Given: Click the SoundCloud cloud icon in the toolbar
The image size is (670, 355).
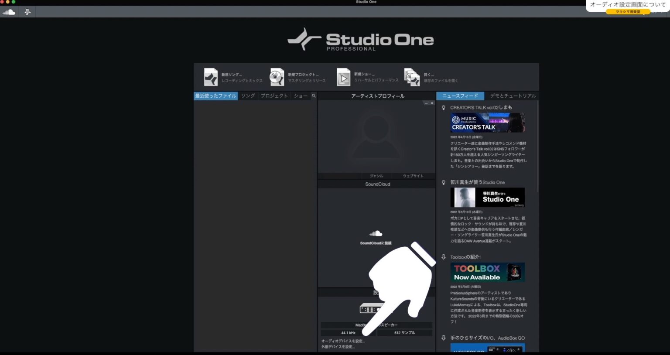Looking at the screenshot, I should point(9,12).
